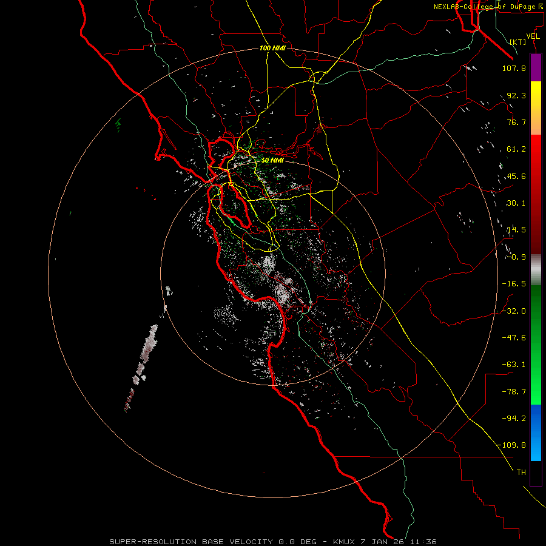Click the 100 NMI range ring label
This screenshot has height=546, width=546.
pos(272,48)
